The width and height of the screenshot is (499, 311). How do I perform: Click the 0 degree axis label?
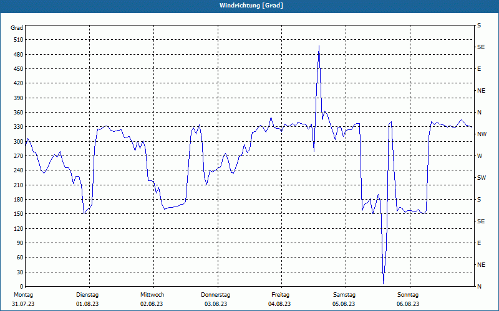point(22,287)
